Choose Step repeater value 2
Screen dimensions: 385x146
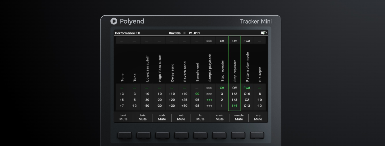222,100
